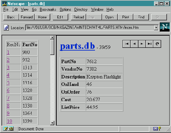This screenshot has width=171, height=133.
Task: Click the left frame scroll up arrow
Action: 52,37
